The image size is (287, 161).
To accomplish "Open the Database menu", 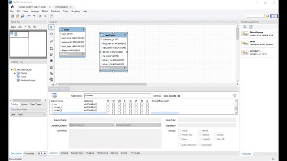I will click(55, 11).
